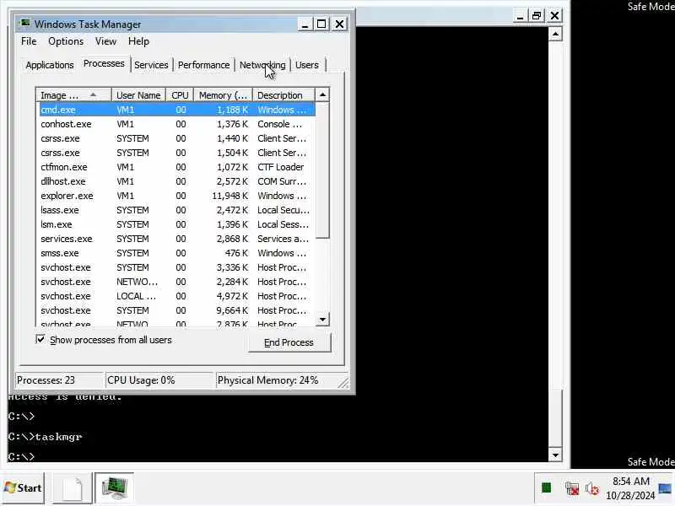Click the Show desktop button

666,488
